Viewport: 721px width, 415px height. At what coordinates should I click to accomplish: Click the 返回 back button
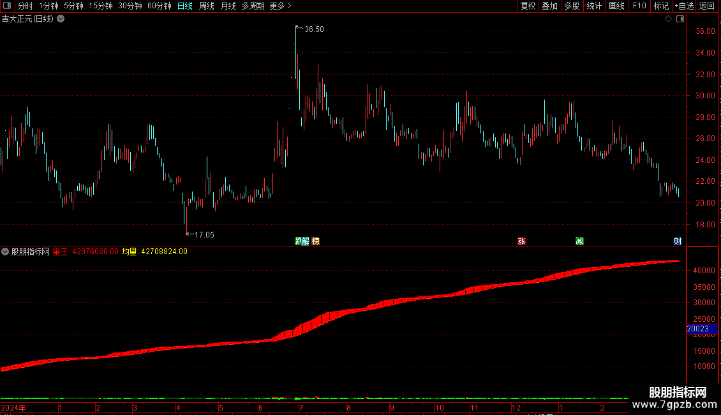[x=707, y=6]
